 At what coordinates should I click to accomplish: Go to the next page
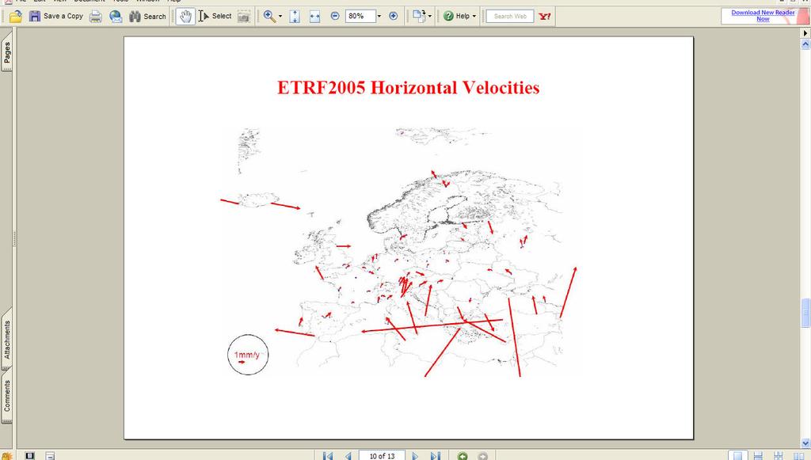[415, 456]
